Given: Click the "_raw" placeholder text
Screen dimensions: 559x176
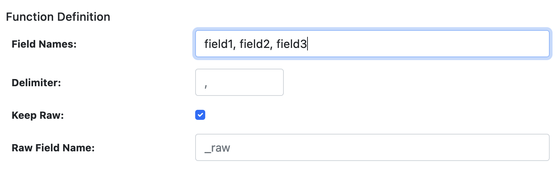Looking at the screenshot, I should tap(217, 148).
